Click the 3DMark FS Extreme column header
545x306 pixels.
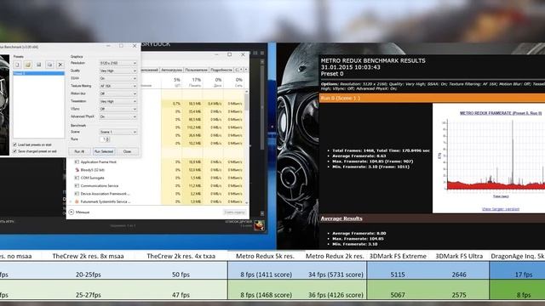pos(398,256)
